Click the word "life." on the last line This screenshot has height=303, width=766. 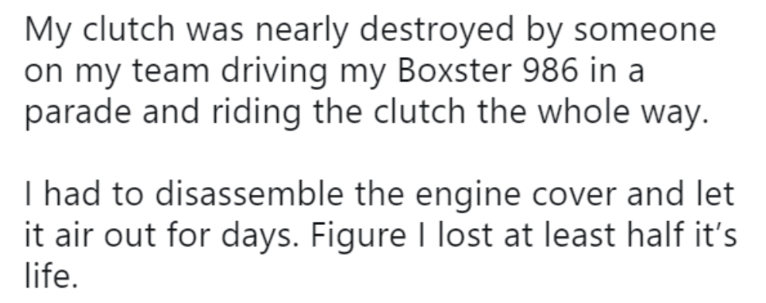tap(51, 276)
